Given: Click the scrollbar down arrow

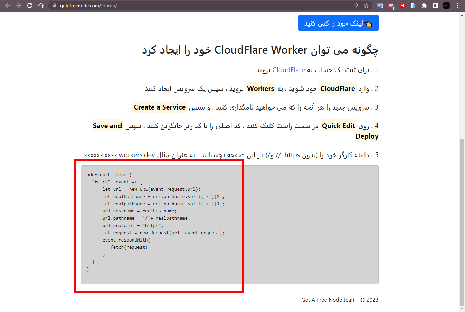Looking at the screenshot, I should pos(462,309).
